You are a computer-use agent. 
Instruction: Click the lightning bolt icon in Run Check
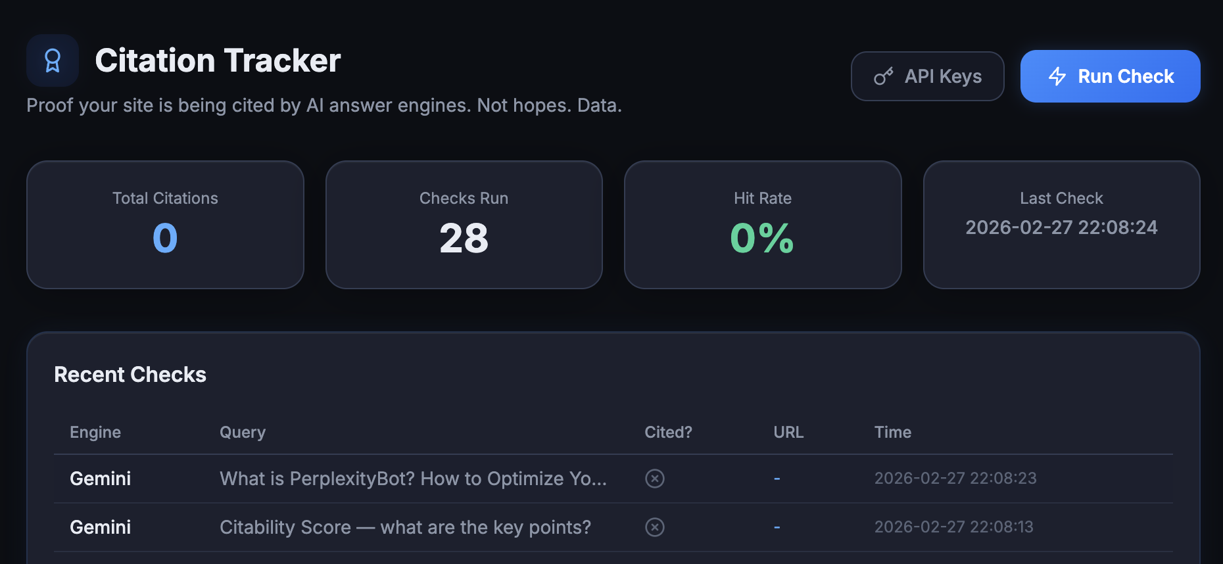point(1057,76)
